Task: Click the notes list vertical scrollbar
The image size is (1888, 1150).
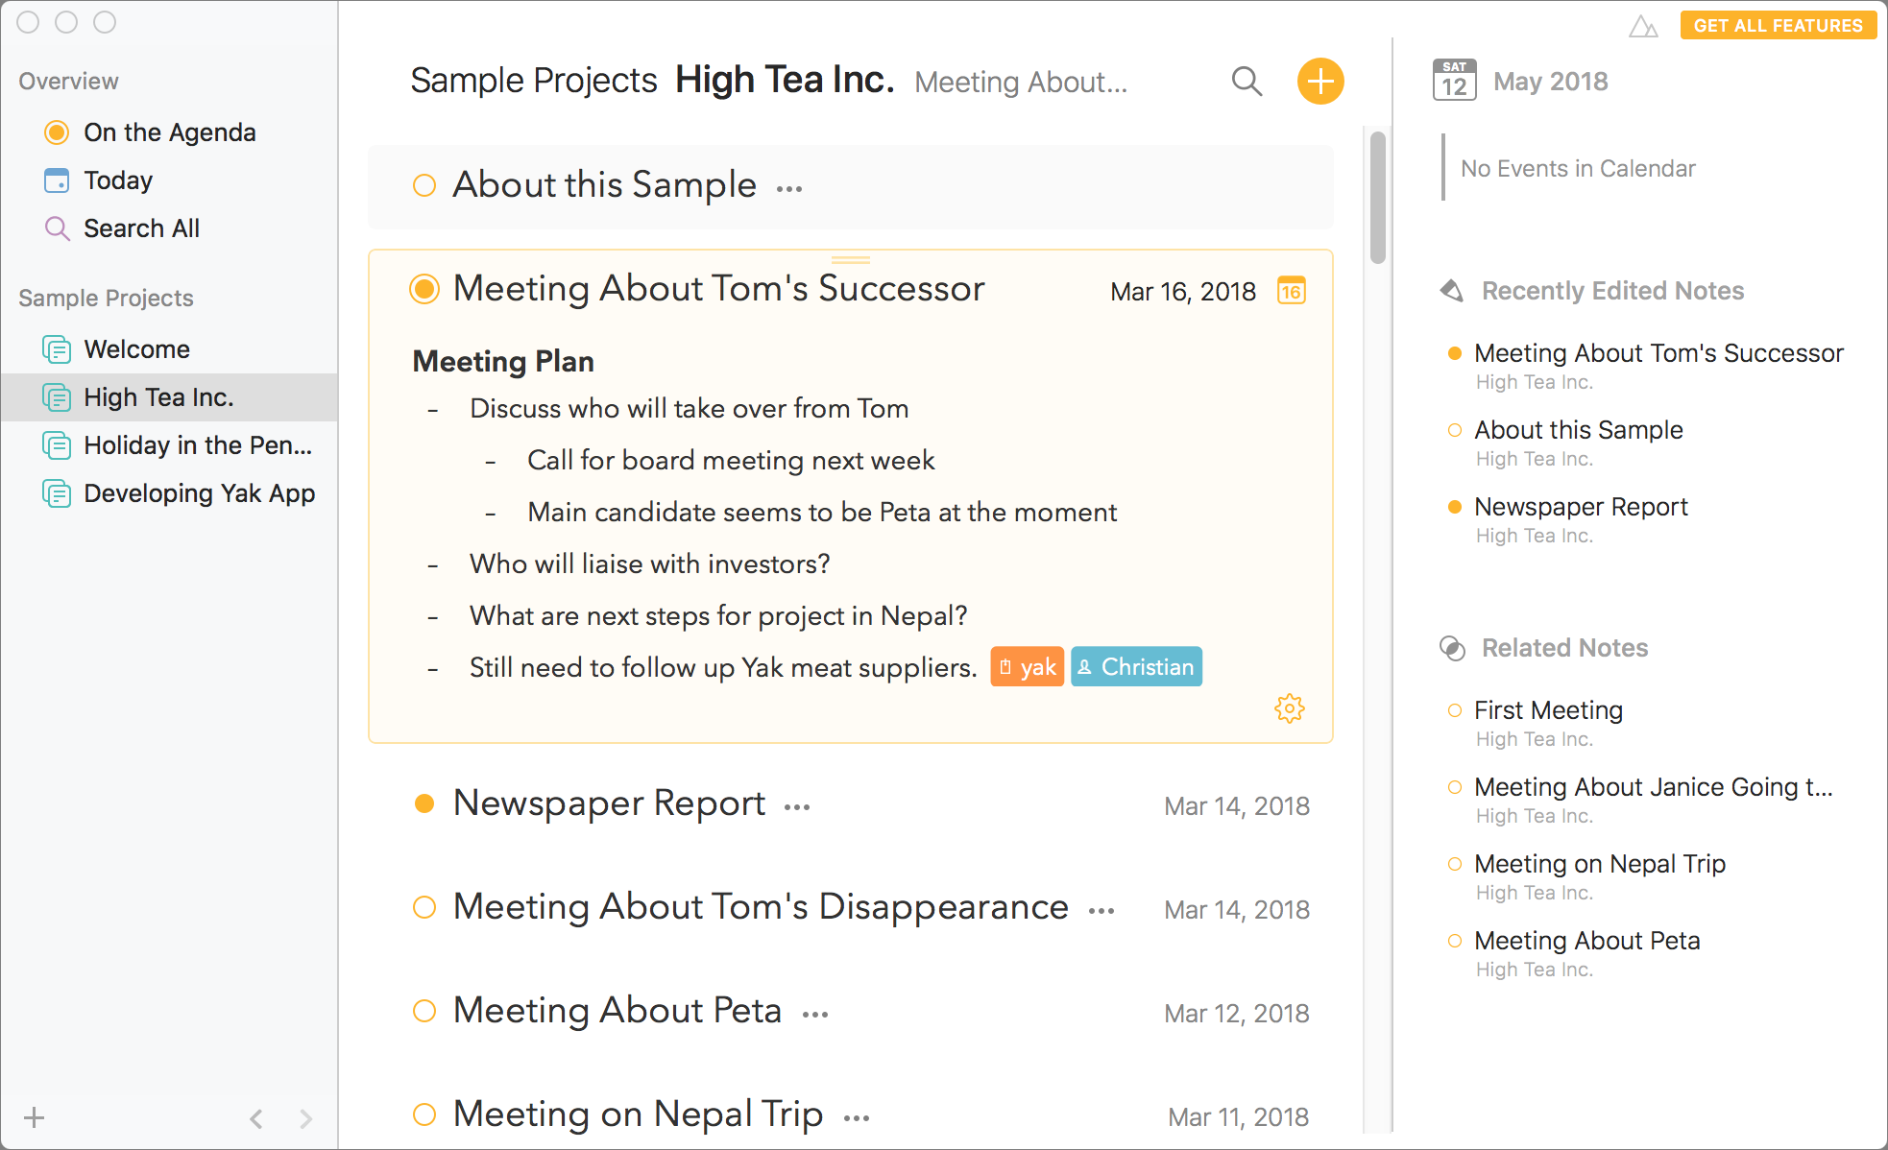Action: (x=1378, y=198)
